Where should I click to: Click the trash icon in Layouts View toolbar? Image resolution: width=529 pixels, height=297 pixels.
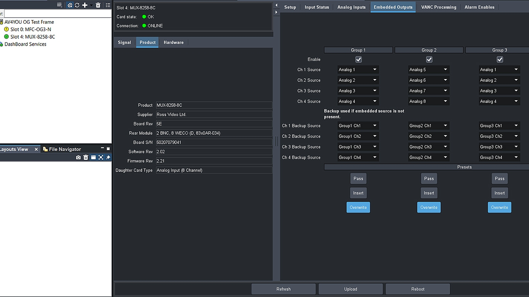(86, 157)
